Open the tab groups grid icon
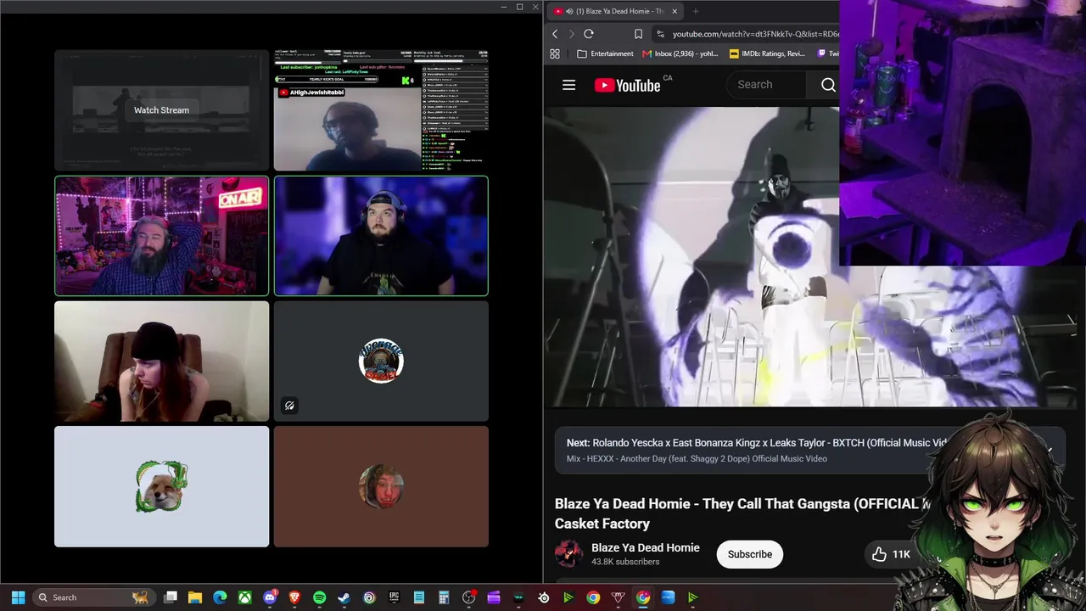This screenshot has width=1086, height=611. click(555, 53)
